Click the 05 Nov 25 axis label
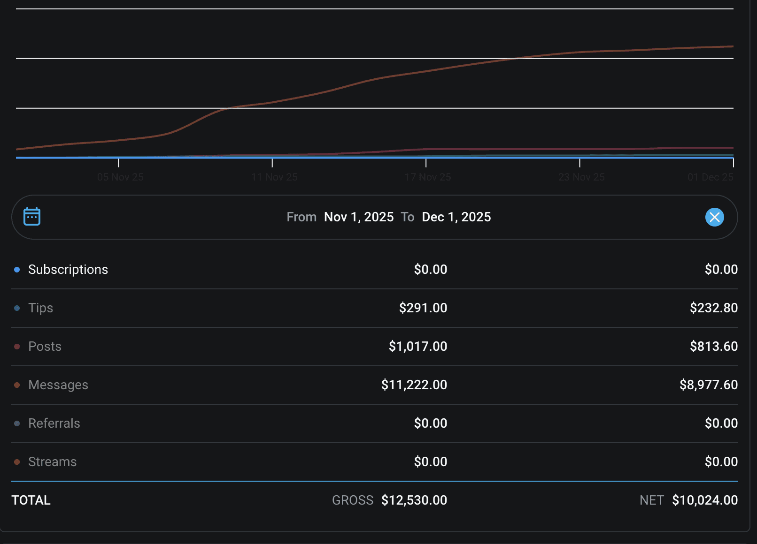The width and height of the screenshot is (757, 544). (x=120, y=177)
